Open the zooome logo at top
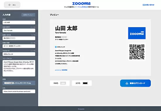 (x=81, y=3)
